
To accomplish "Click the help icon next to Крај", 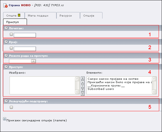I will pyautogui.click(x=6, y=42).
